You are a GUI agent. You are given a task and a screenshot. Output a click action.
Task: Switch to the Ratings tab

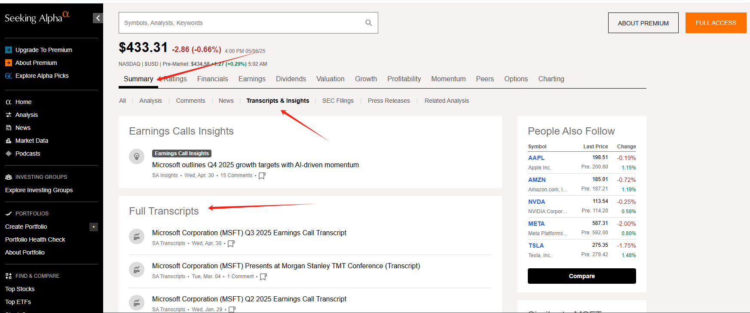(175, 79)
